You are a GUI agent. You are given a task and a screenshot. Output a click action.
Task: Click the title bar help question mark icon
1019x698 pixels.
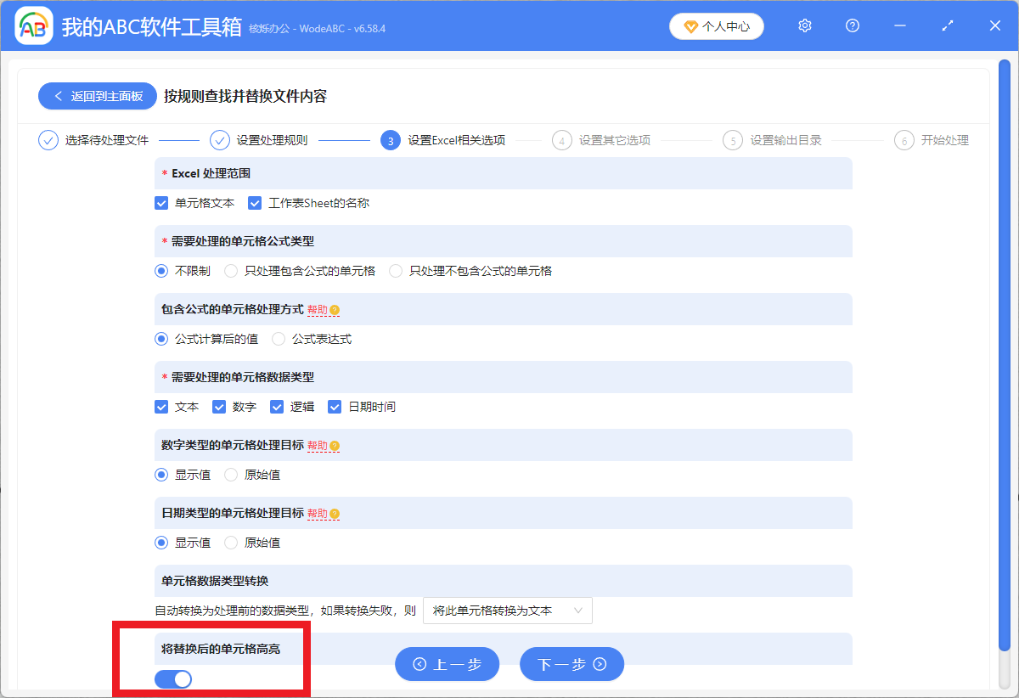(x=852, y=25)
